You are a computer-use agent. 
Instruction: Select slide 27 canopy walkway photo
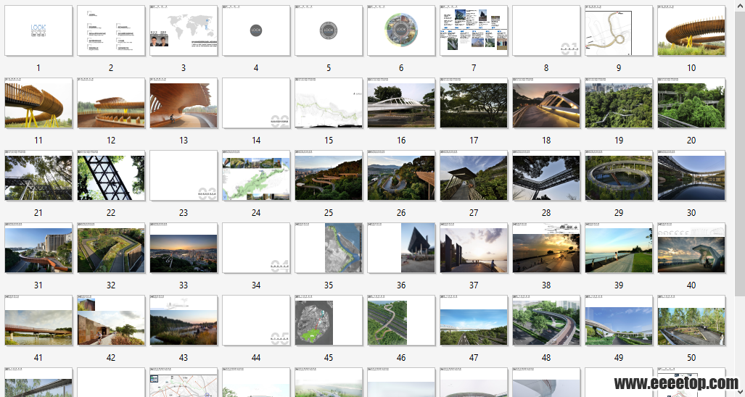[474, 175]
